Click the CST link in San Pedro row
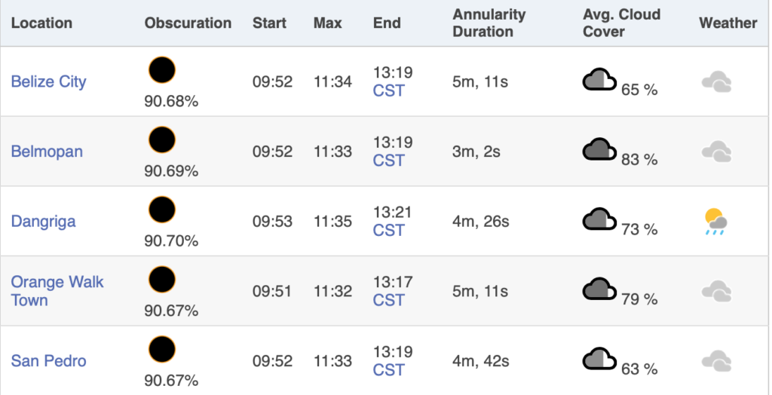The height and width of the screenshot is (395, 772). pyautogui.click(x=388, y=370)
